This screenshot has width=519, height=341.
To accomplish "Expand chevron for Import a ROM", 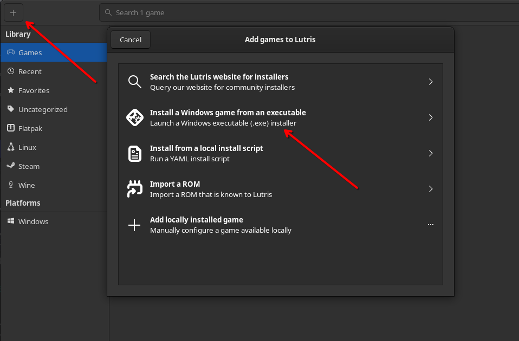I will pyautogui.click(x=431, y=189).
